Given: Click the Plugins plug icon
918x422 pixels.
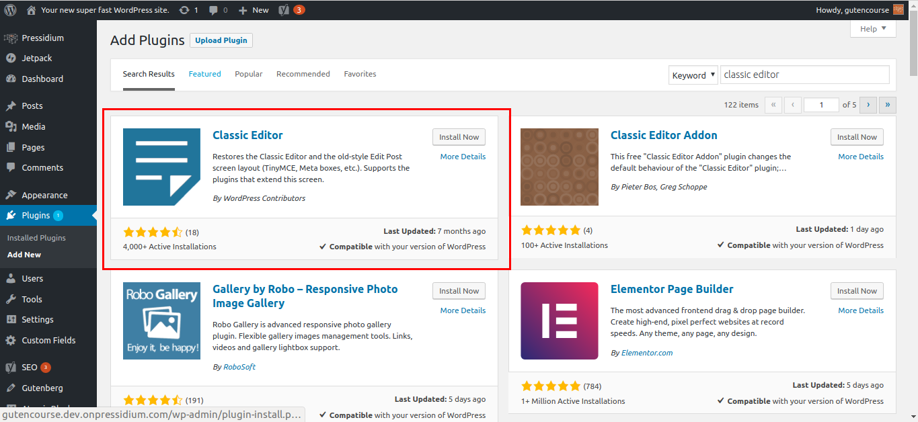Looking at the screenshot, I should (11, 215).
